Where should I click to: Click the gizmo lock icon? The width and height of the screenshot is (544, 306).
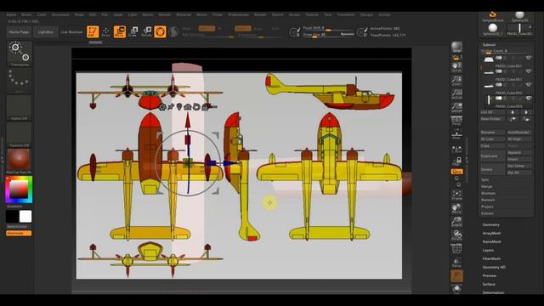(x=205, y=107)
